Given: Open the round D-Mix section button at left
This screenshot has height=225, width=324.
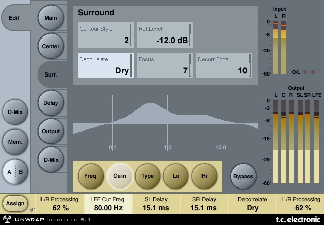Looking at the screenshot, I should pyautogui.click(x=15, y=112).
